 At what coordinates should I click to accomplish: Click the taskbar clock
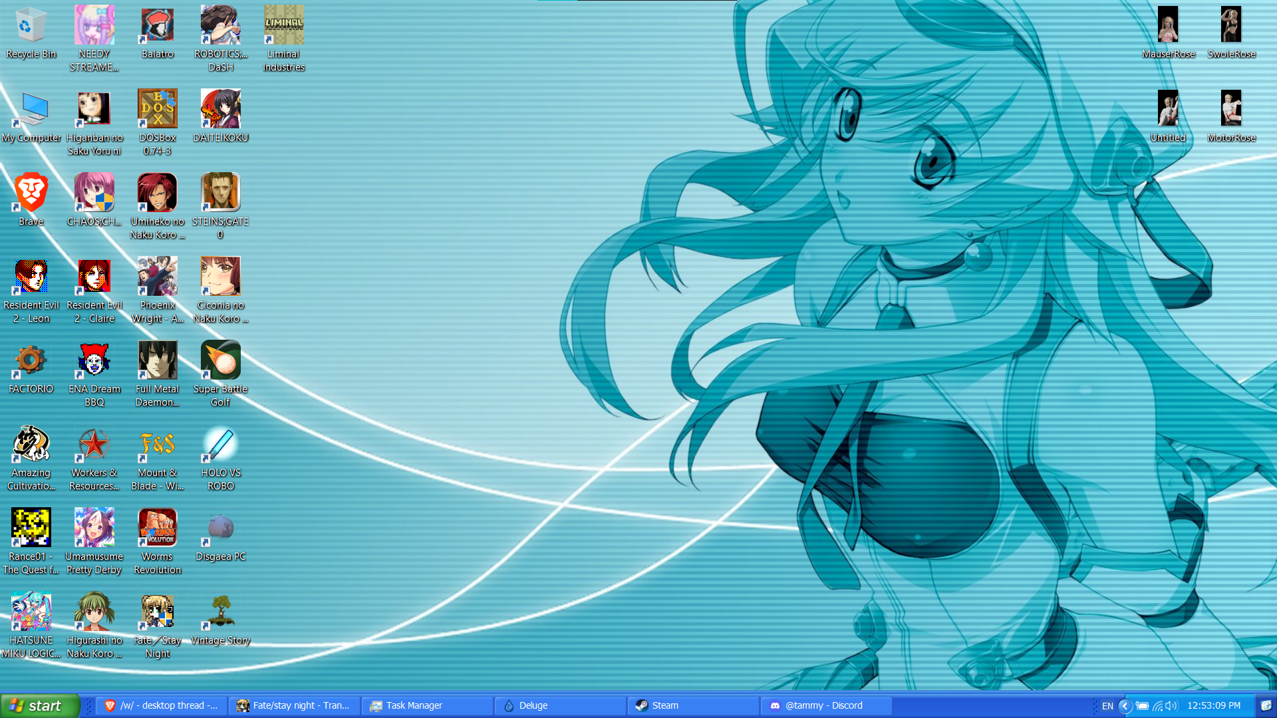(1214, 706)
